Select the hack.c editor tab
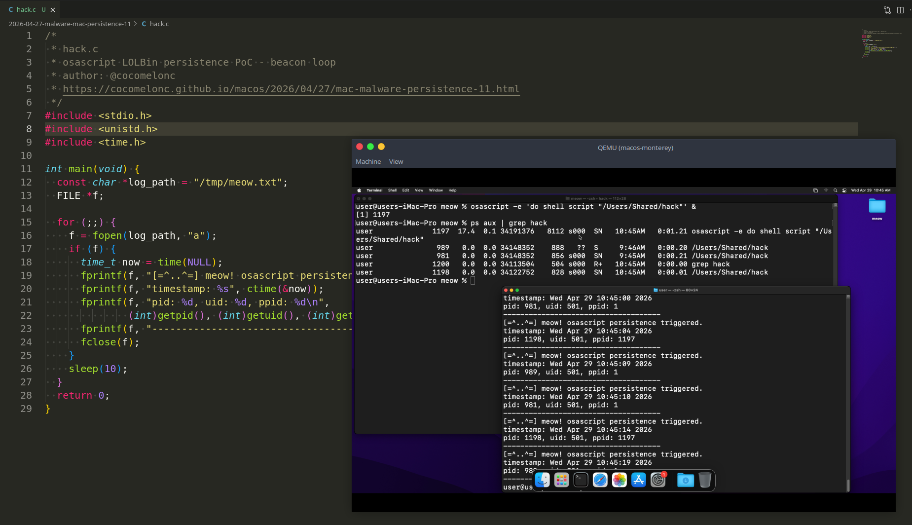The width and height of the screenshot is (912, 525). 26,9
